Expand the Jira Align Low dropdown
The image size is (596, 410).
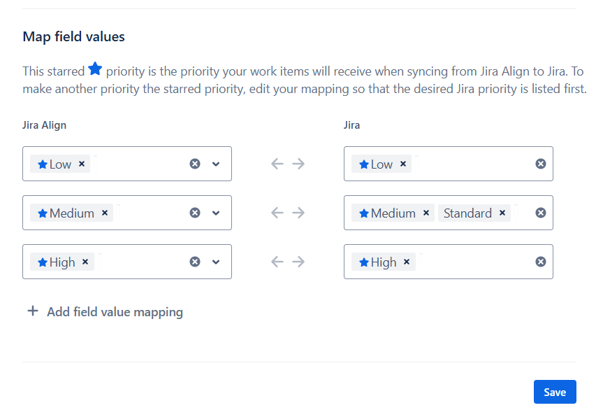point(216,164)
